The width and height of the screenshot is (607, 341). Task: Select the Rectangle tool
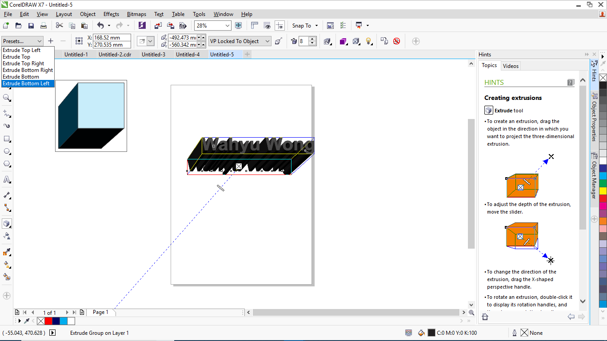coord(7,139)
